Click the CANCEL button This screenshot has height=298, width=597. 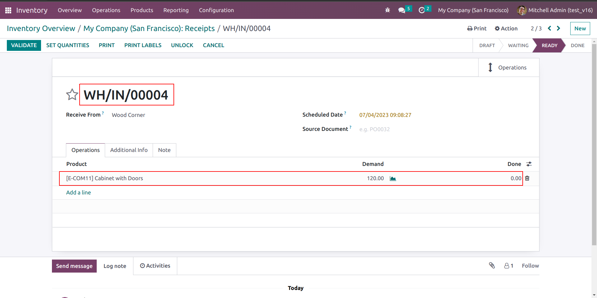click(x=214, y=45)
